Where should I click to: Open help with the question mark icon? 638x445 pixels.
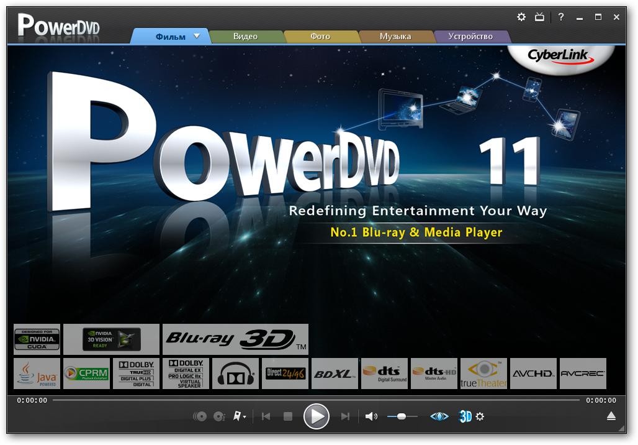click(x=561, y=17)
